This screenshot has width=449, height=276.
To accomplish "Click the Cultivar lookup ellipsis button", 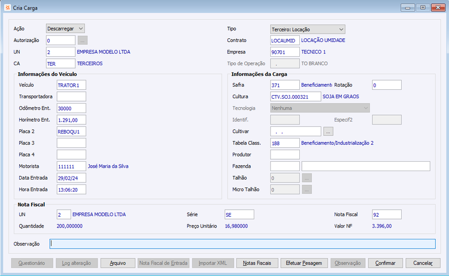I will pyautogui.click(x=328, y=132).
